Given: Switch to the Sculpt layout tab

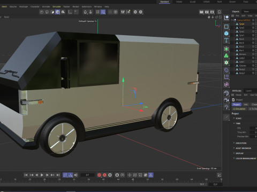Looking at the screenshot, I should tap(193, 2).
